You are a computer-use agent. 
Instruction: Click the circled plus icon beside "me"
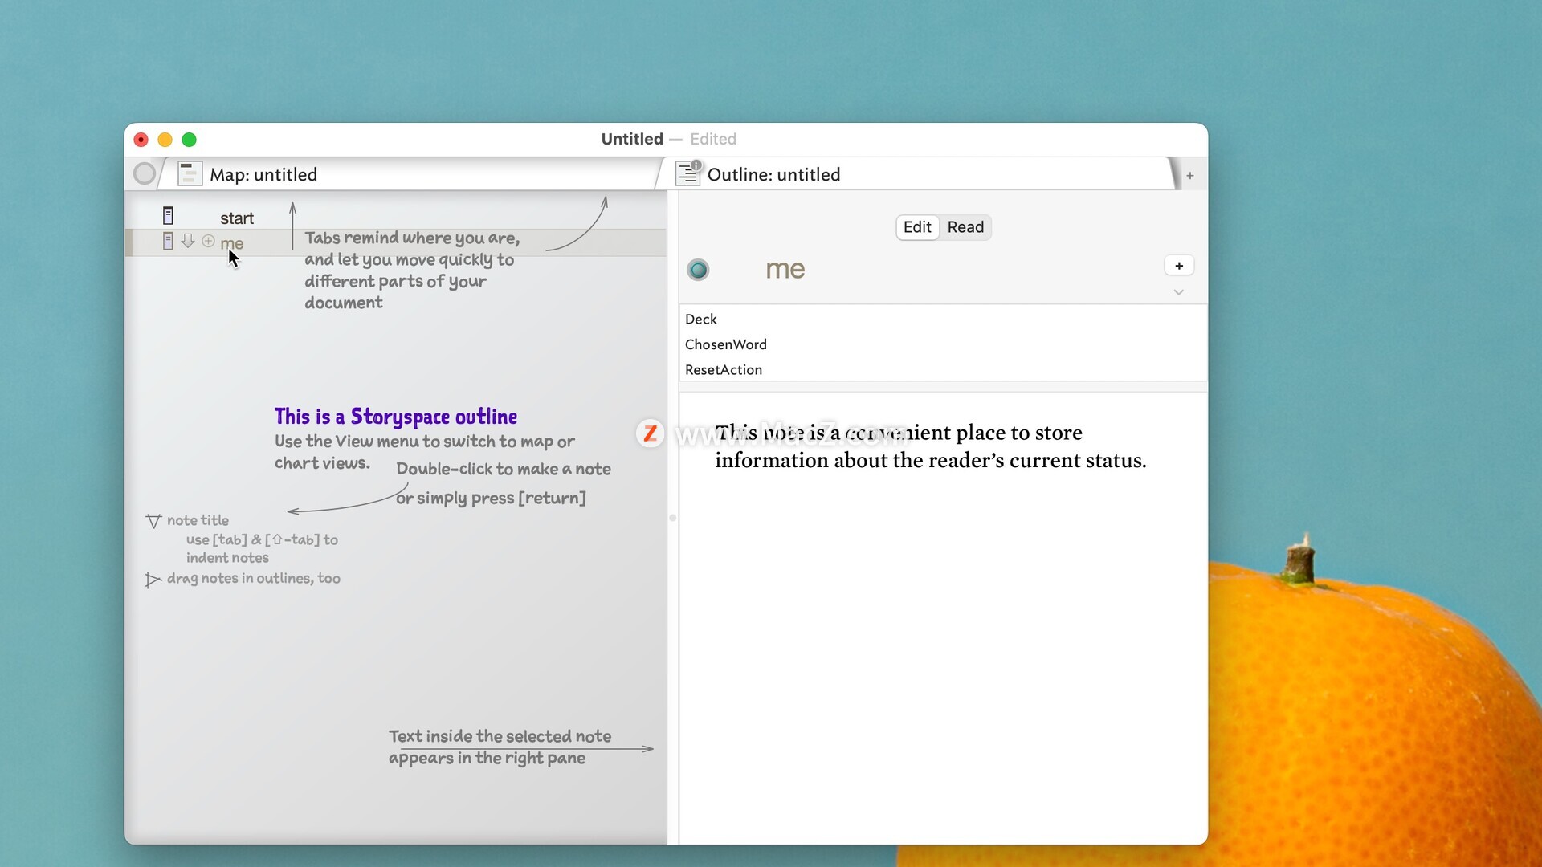[208, 241]
